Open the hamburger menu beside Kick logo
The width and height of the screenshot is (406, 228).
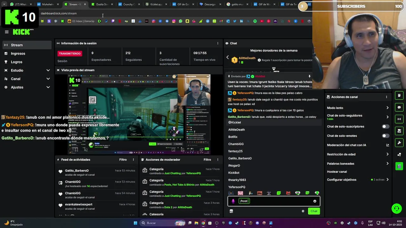[x=7, y=32]
